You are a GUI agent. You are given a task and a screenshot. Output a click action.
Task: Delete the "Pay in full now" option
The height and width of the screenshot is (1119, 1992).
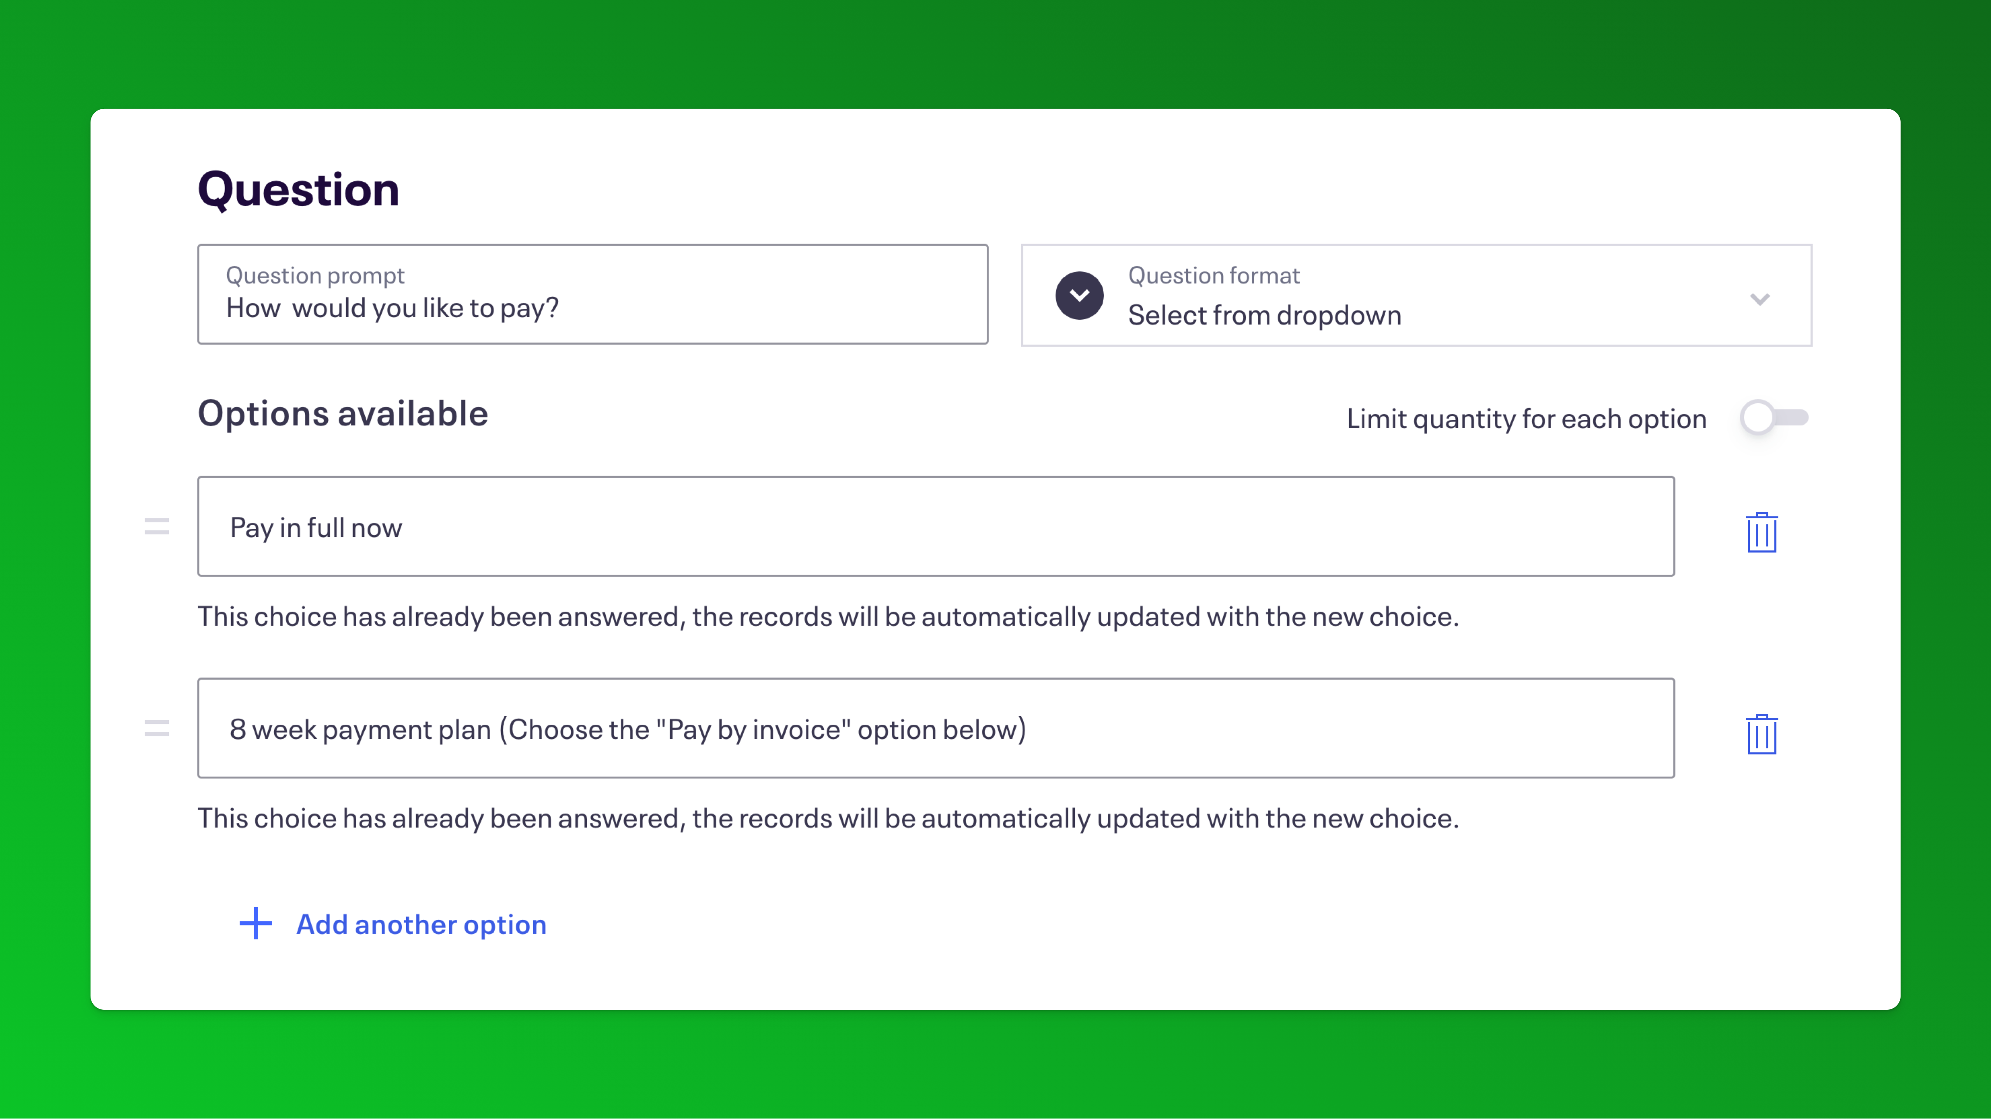1762,532
